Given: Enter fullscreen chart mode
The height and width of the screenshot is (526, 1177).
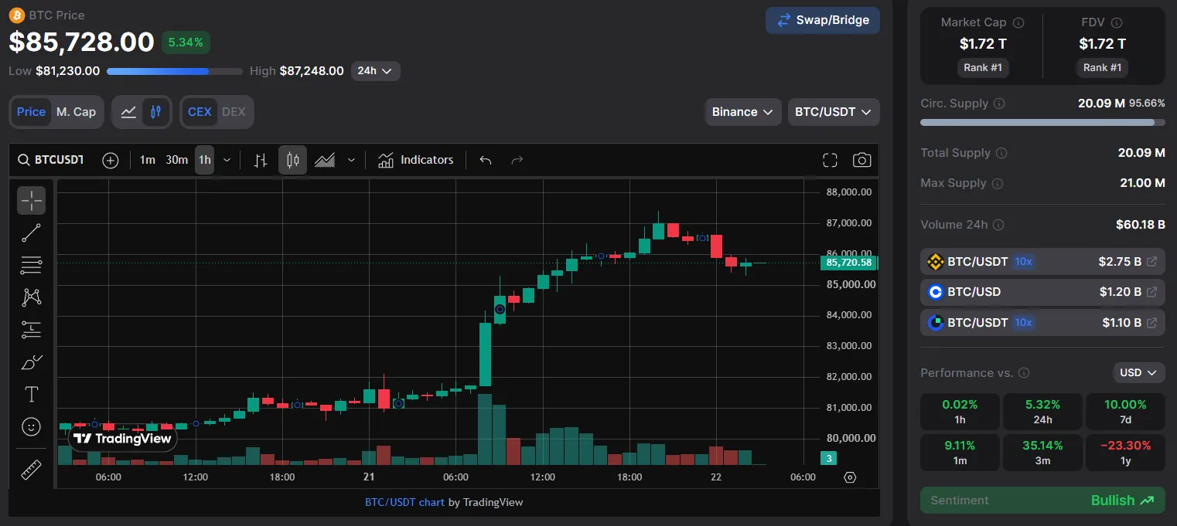Looking at the screenshot, I should (830, 160).
